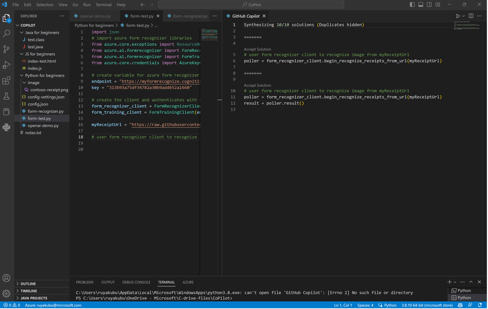Click the first Accept Solution link
Viewport: 488px width, 309px height.
(257, 49)
